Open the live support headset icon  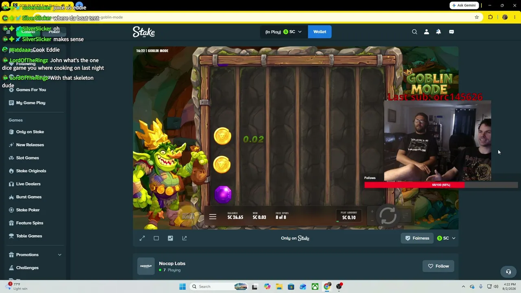pos(508,272)
